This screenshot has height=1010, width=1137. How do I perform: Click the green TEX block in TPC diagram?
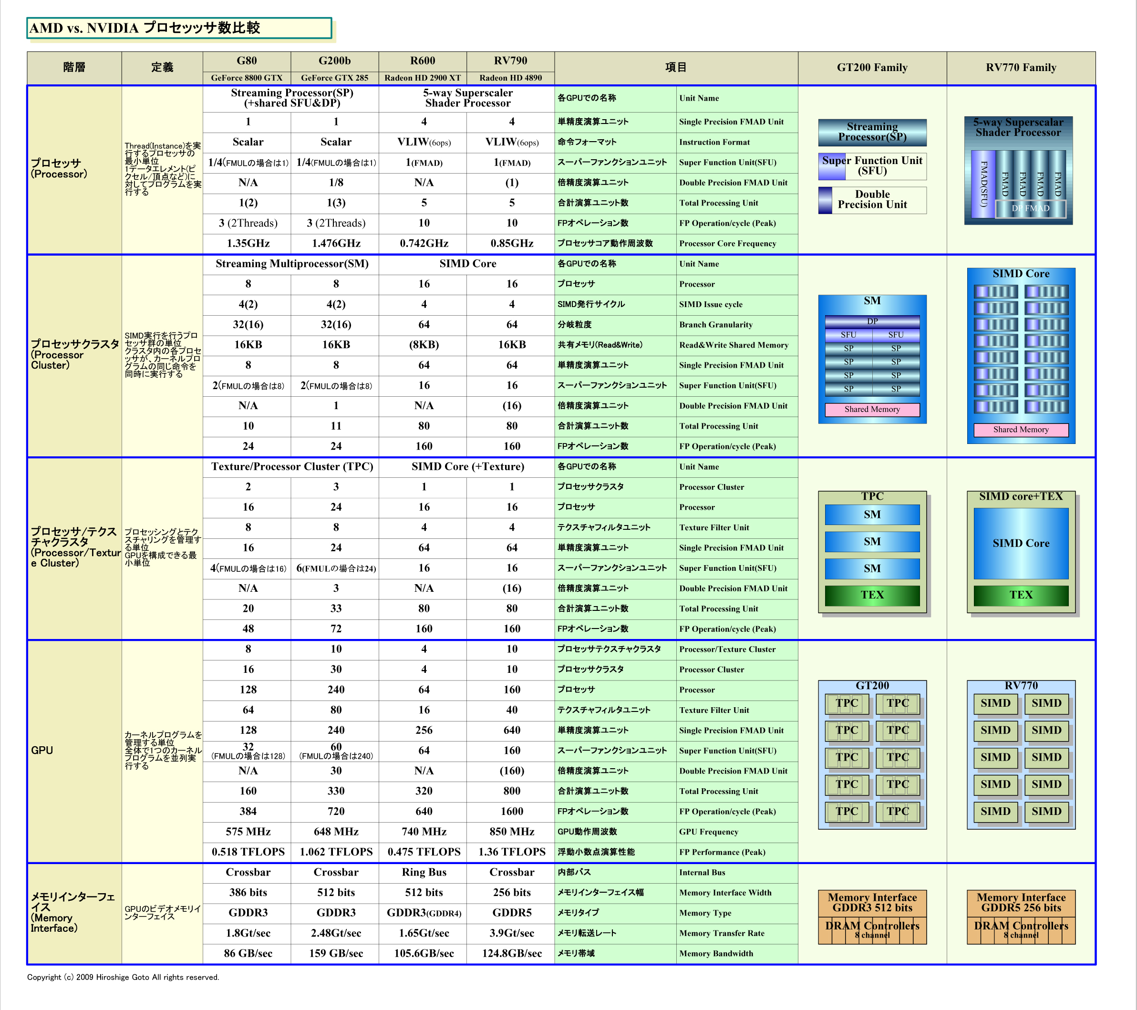[872, 595]
